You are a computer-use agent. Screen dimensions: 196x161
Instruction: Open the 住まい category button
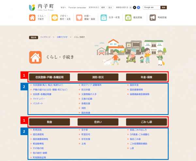point(98,122)
